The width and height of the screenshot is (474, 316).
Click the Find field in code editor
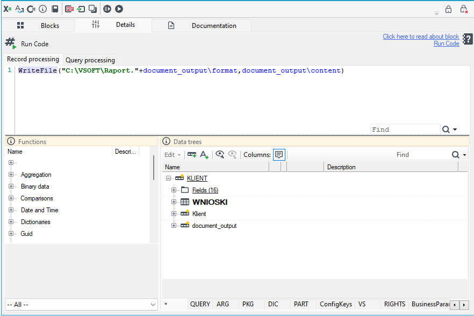click(405, 130)
